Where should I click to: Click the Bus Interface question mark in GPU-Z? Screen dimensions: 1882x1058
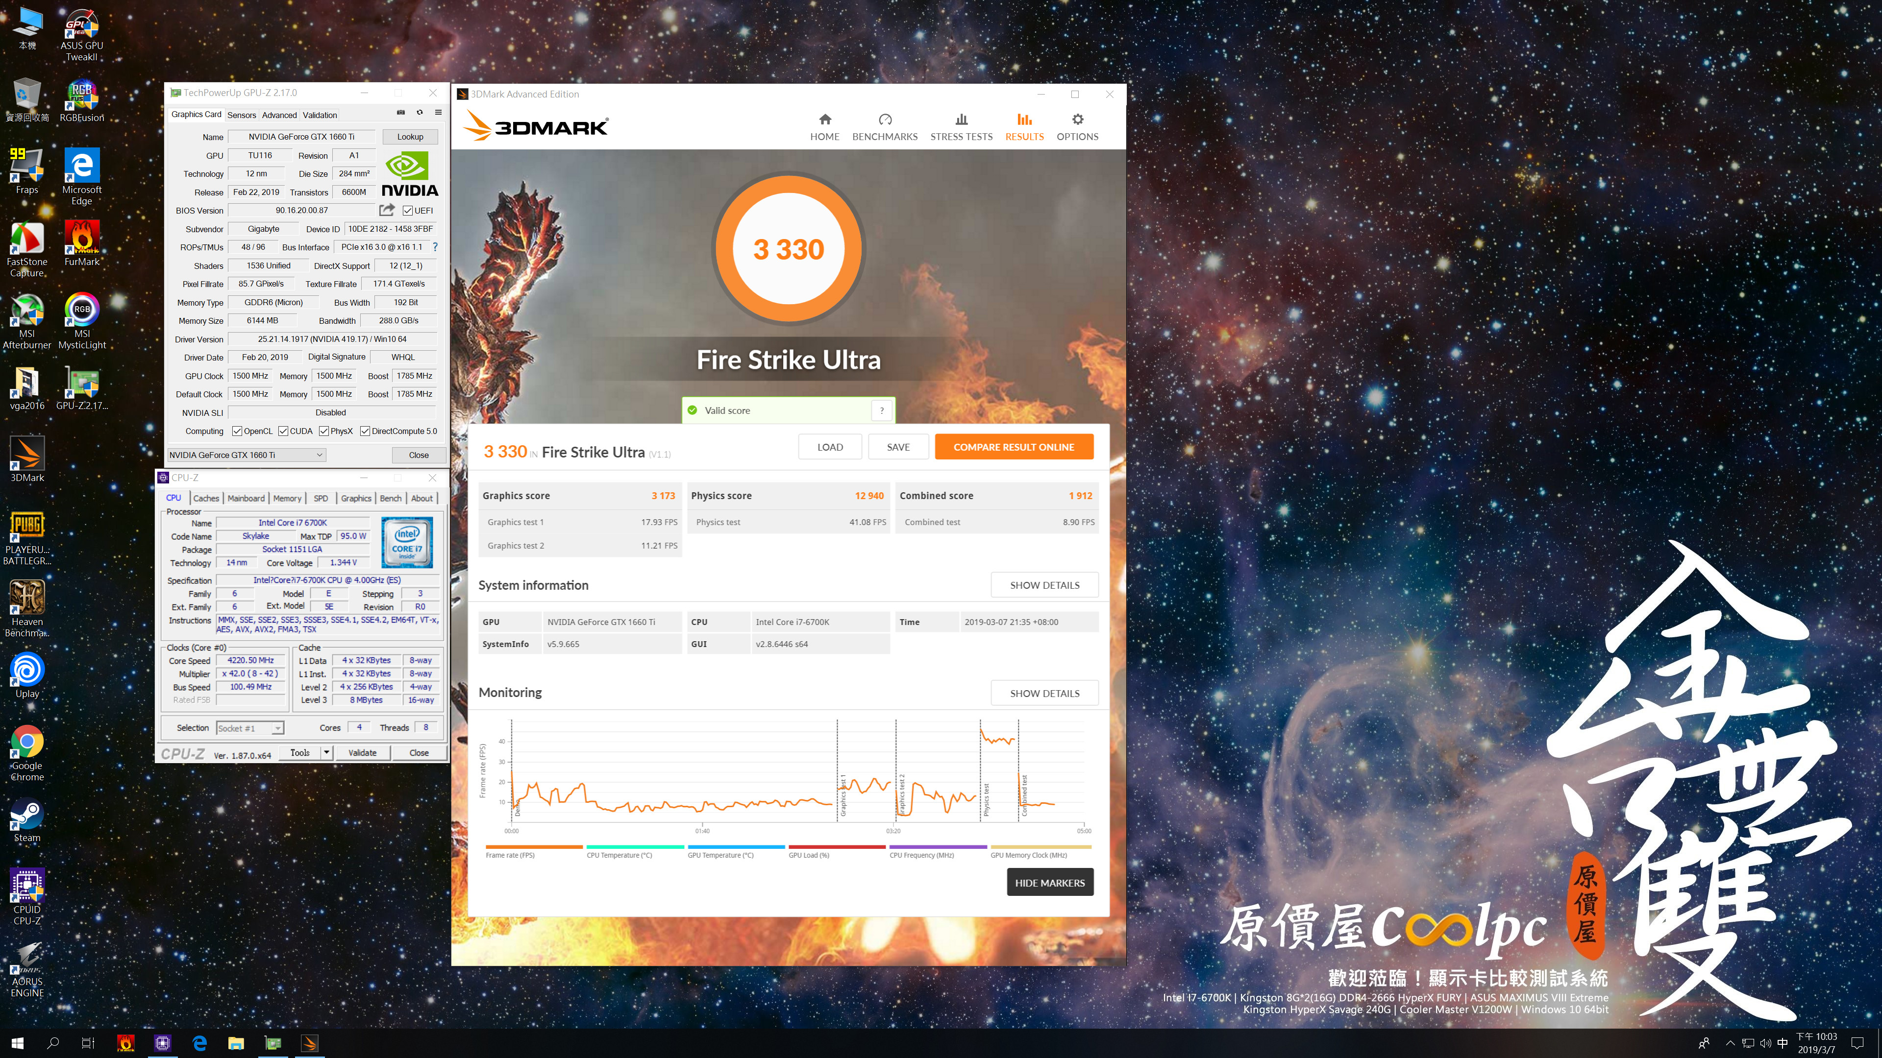pos(435,247)
